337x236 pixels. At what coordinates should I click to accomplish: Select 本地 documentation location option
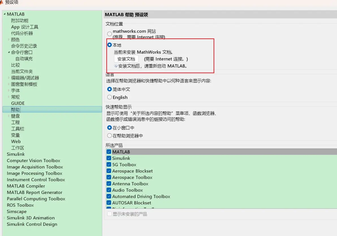(109, 45)
